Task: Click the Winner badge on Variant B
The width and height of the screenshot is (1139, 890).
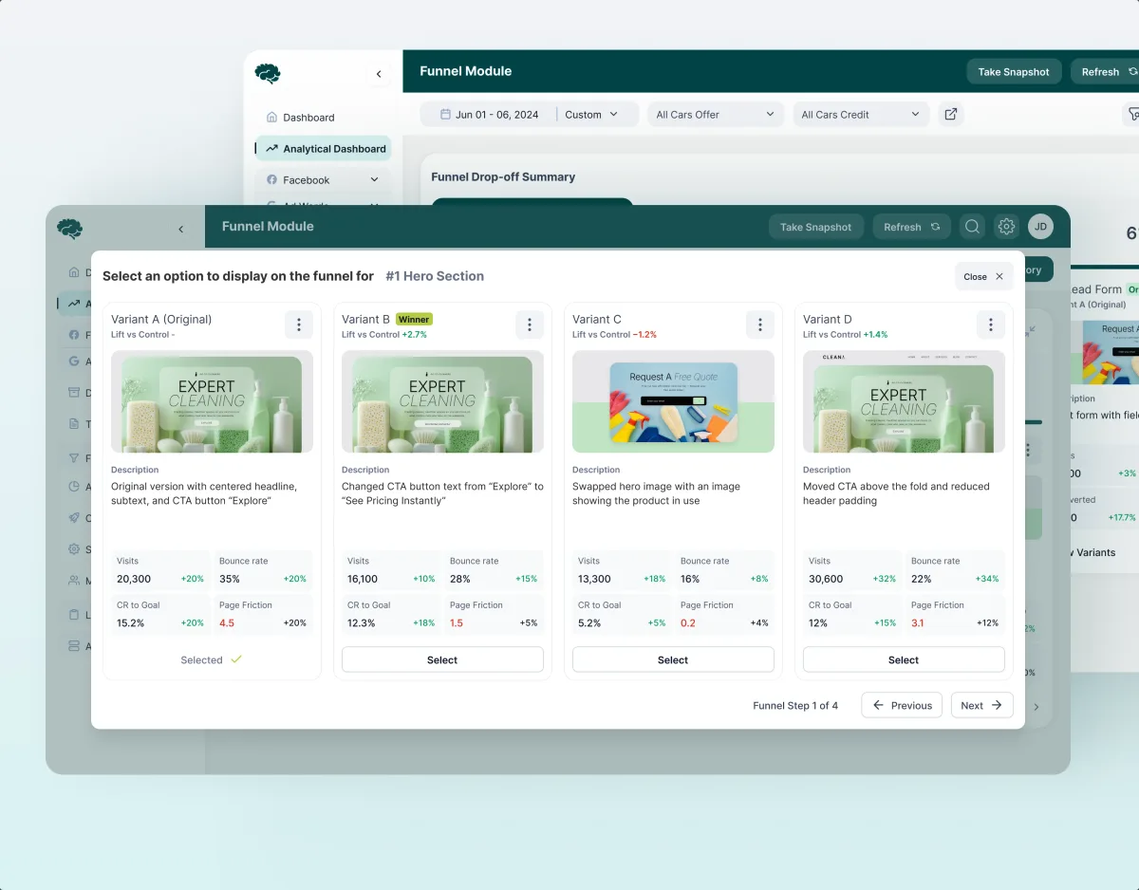Action: point(414,320)
